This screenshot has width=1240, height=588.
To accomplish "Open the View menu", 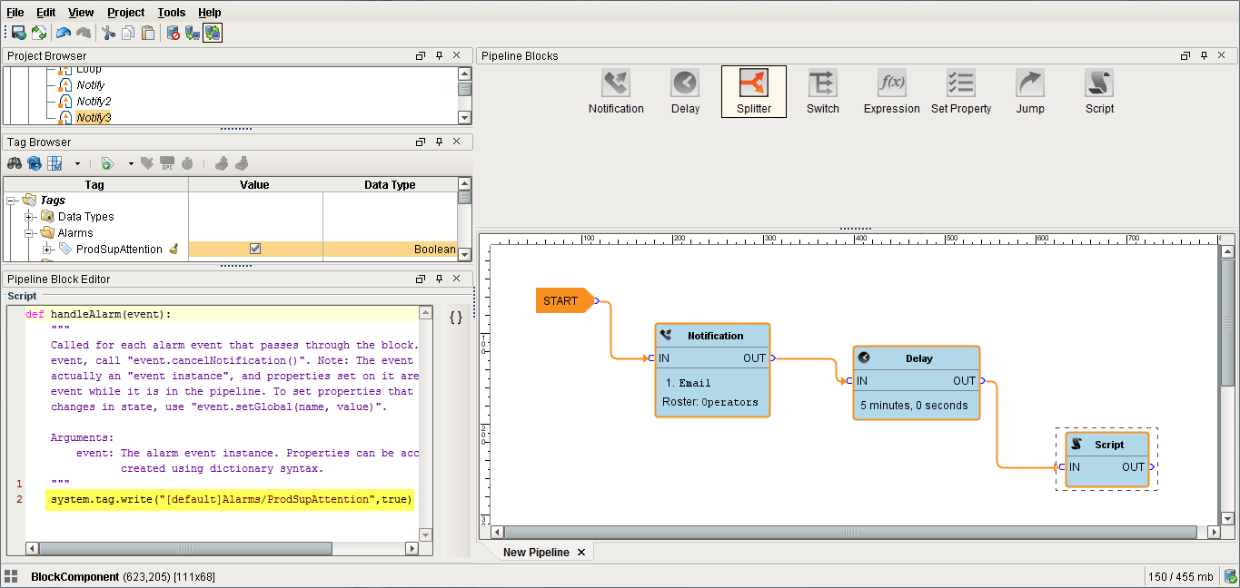I will (x=81, y=12).
